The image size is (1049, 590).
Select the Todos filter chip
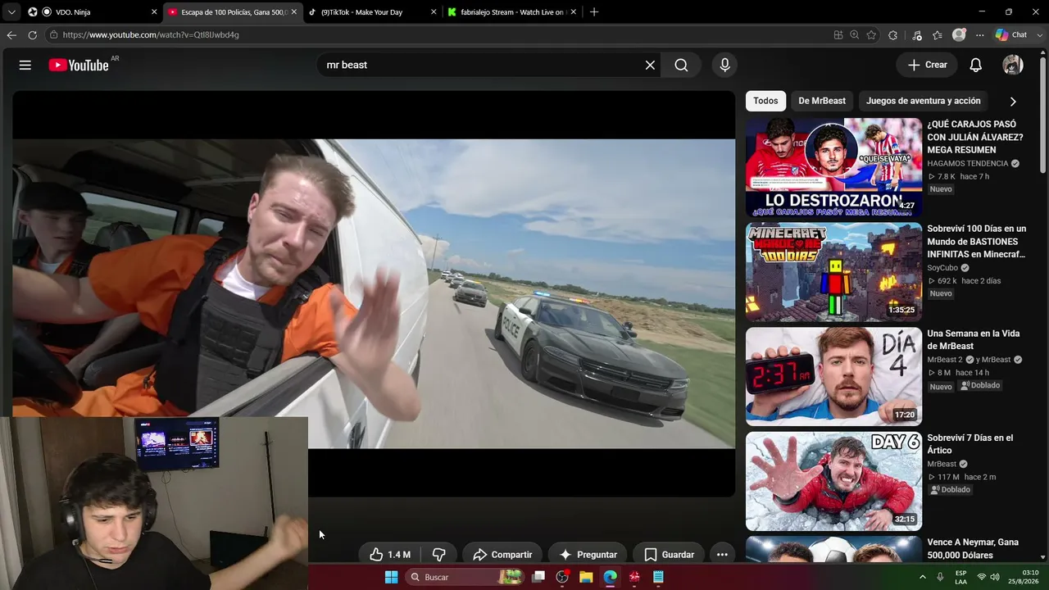[x=765, y=101]
